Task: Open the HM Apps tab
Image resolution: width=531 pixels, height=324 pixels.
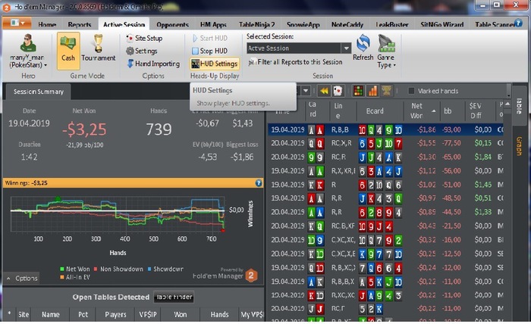Action: [213, 24]
